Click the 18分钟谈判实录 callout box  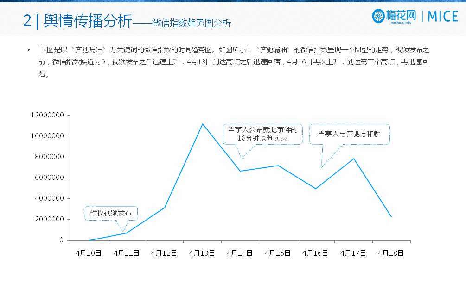[262, 134]
